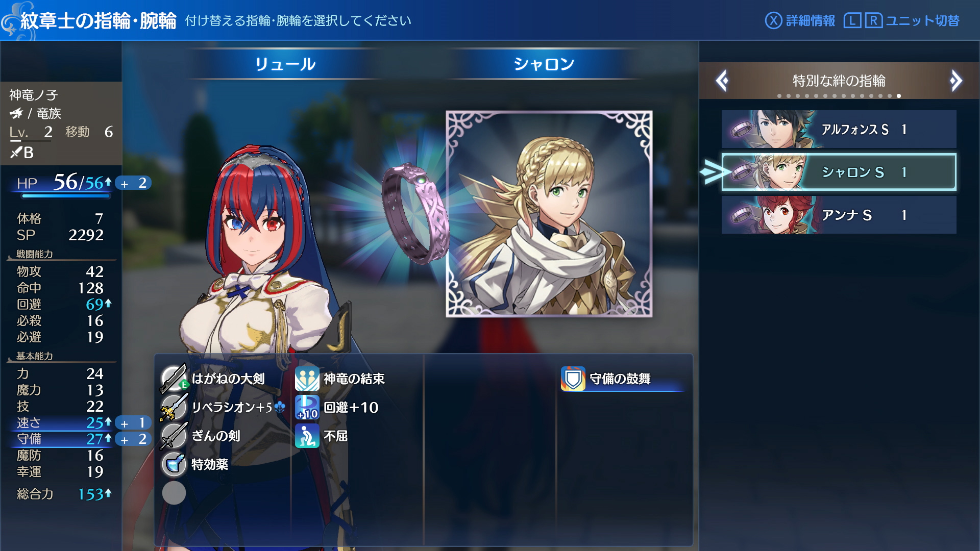Select the 神竜の結束 skill icon

point(307,379)
